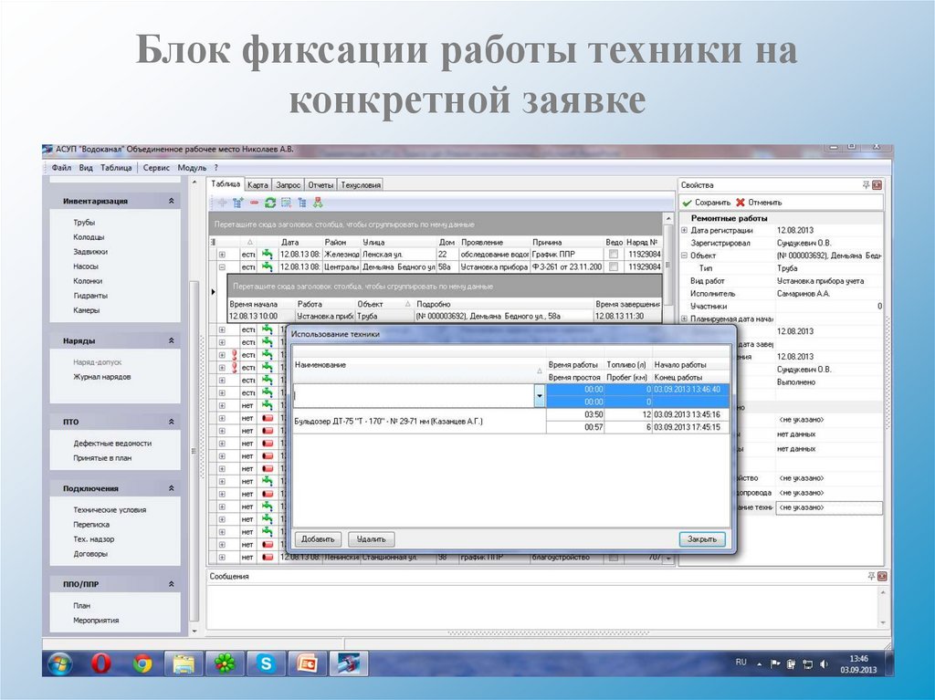Click the hierarchy people icon in toolbar
The height and width of the screenshot is (700, 935).
click(318, 203)
